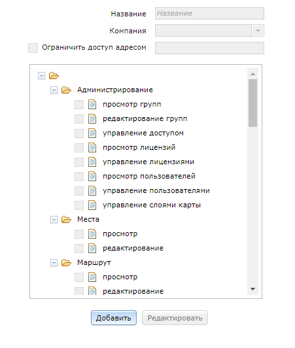Open the Компания dropdown arrow
This screenshot has width=295, height=348.
pos(258,30)
